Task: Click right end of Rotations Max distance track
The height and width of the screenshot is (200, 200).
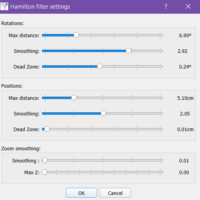Action: coord(162,35)
